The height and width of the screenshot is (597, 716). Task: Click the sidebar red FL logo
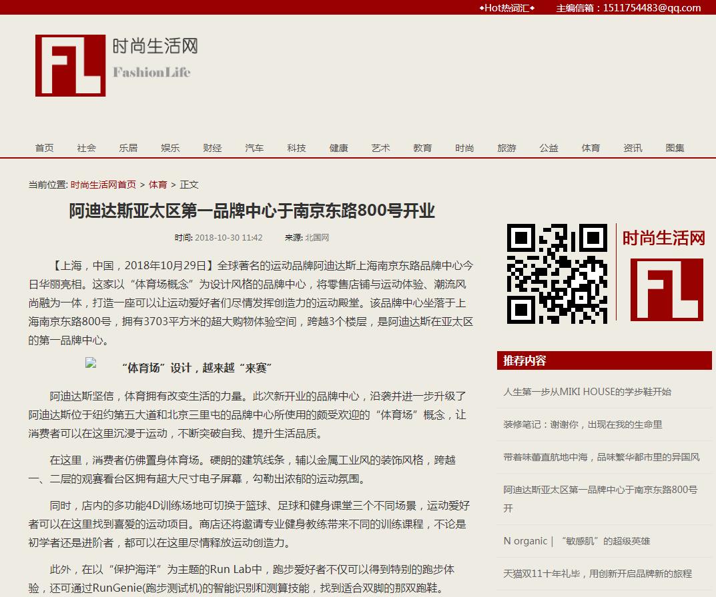[x=667, y=290]
